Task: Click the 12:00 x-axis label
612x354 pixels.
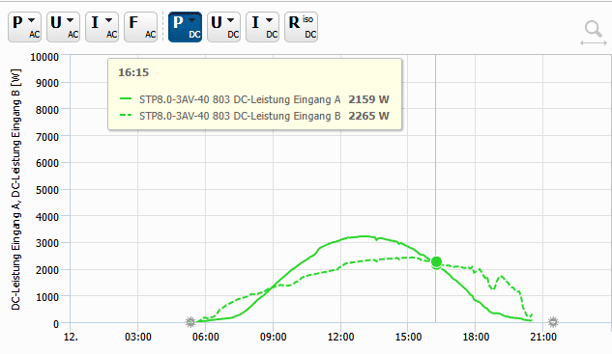Action: pos(340,337)
